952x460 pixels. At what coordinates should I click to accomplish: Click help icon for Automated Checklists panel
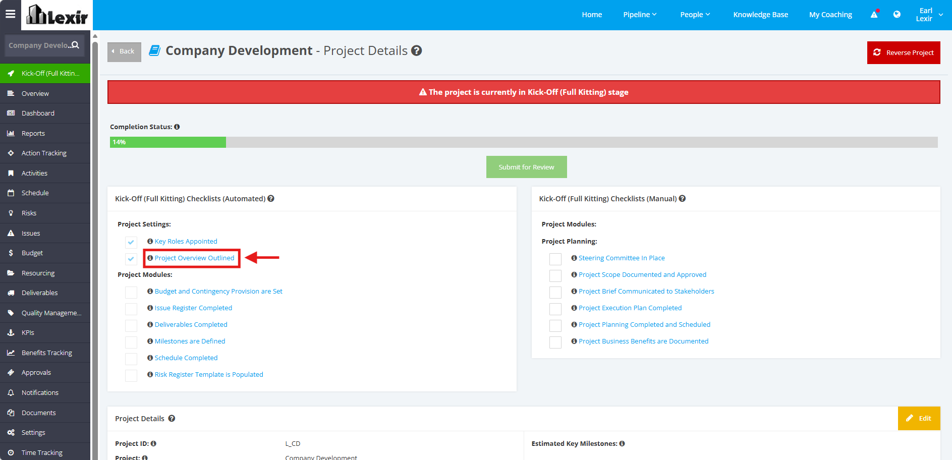coord(271,199)
